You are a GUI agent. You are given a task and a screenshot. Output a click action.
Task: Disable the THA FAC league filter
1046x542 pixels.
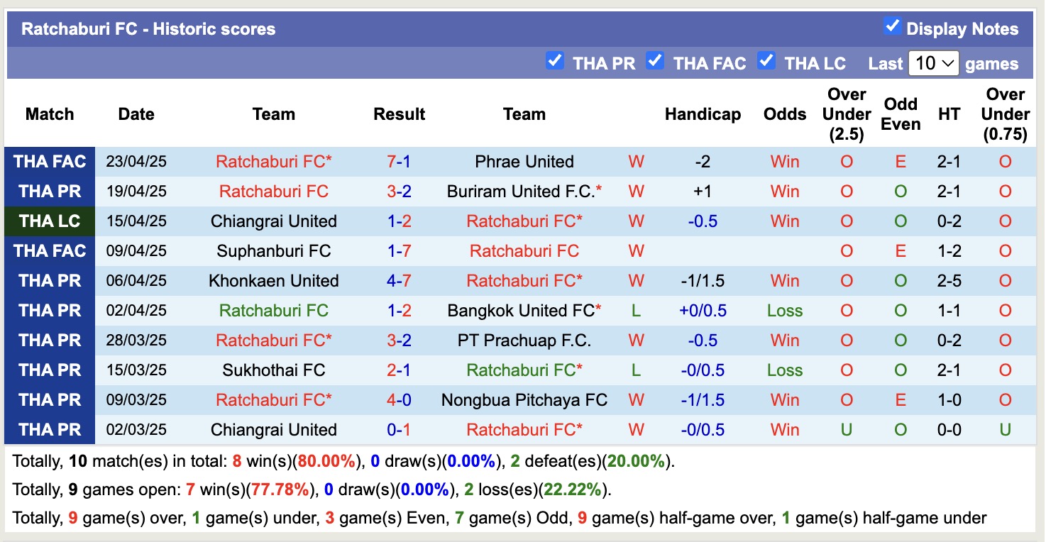click(654, 61)
